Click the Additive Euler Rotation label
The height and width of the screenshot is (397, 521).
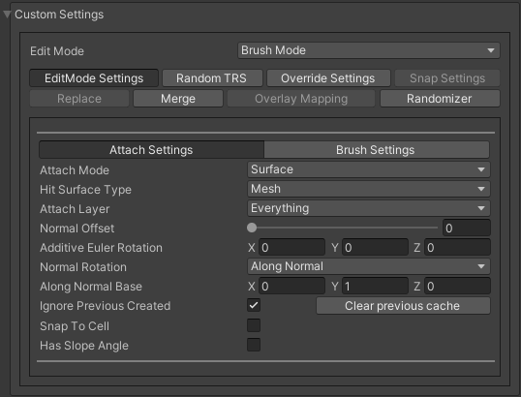(x=101, y=248)
